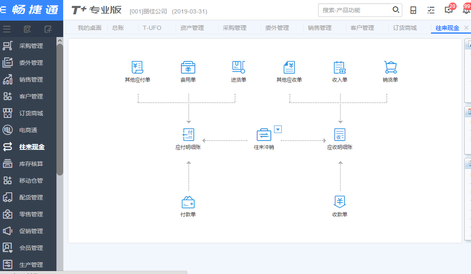471x274 pixels.
Task: Open the 收入单 income form icon
Action: (x=340, y=67)
